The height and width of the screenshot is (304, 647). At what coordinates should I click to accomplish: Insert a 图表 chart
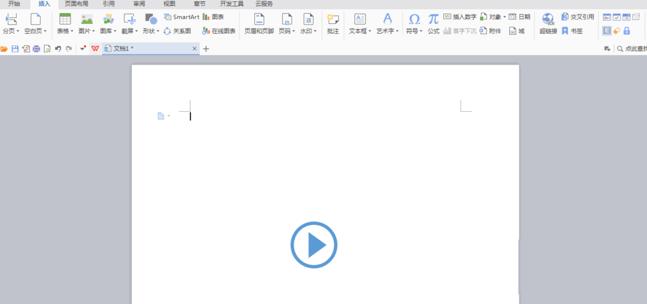[214, 17]
